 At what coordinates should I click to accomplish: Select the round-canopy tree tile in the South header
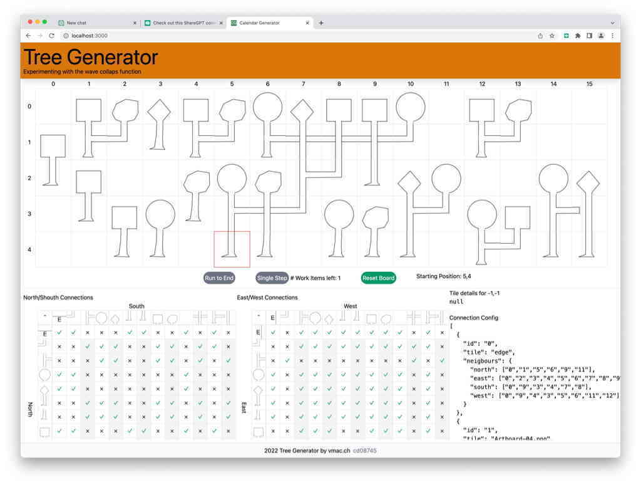coord(101,316)
